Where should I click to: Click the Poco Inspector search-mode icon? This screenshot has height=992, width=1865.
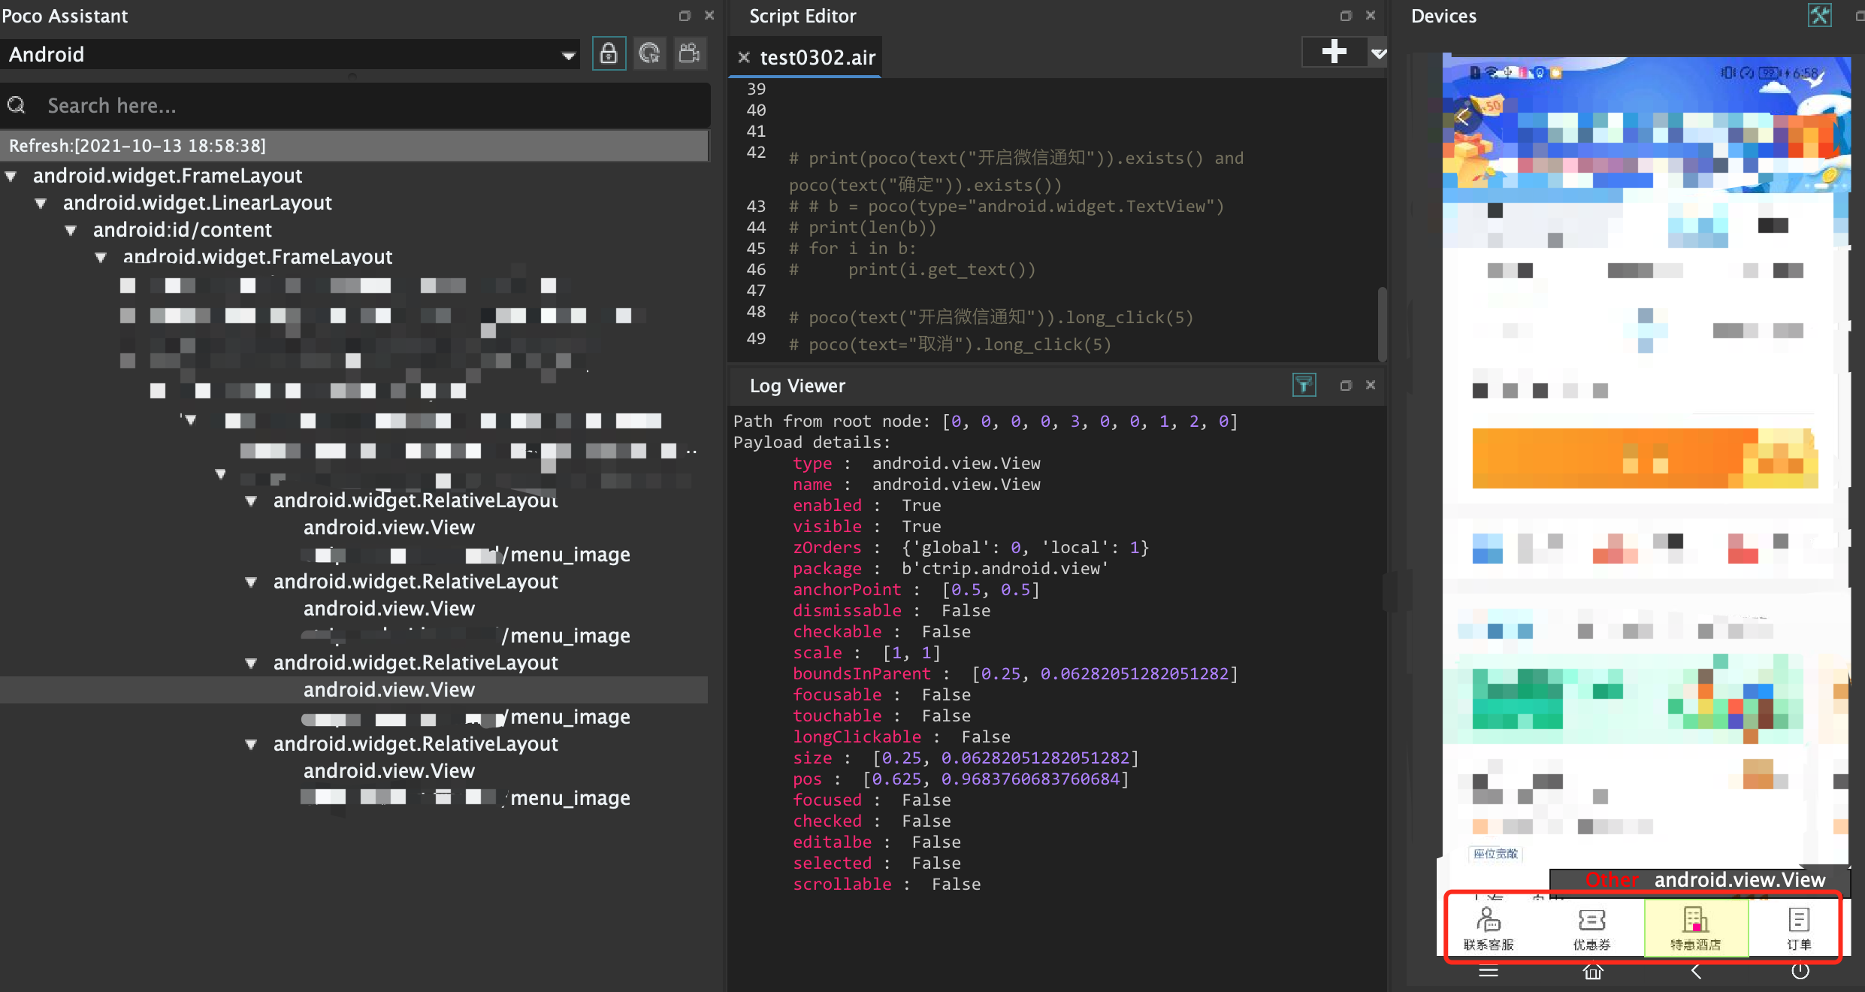pyautogui.click(x=649, y=54)
